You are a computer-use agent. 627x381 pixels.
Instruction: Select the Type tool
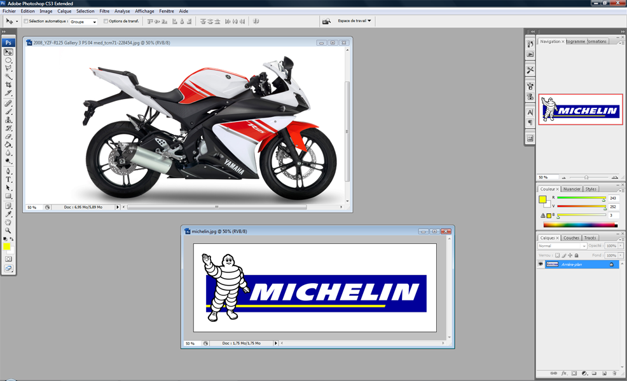(x=8, y=179)
